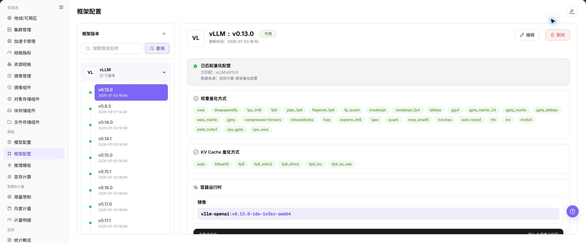Open the help button with question mark

573,211
